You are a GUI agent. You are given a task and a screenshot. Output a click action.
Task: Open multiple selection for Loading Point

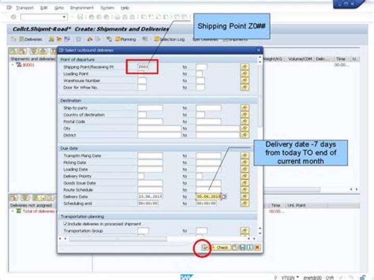(245, 74)
